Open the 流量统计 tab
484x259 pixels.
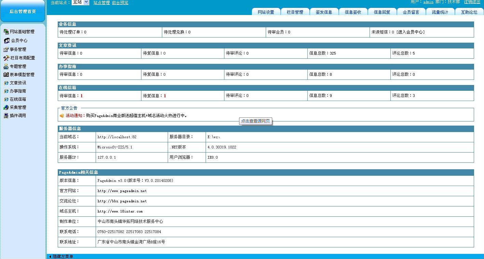[440, 12]
